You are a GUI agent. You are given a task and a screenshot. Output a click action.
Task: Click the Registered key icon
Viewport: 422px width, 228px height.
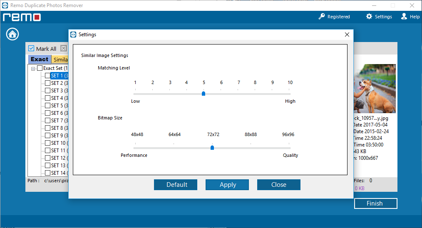click(x=321, y=16)
